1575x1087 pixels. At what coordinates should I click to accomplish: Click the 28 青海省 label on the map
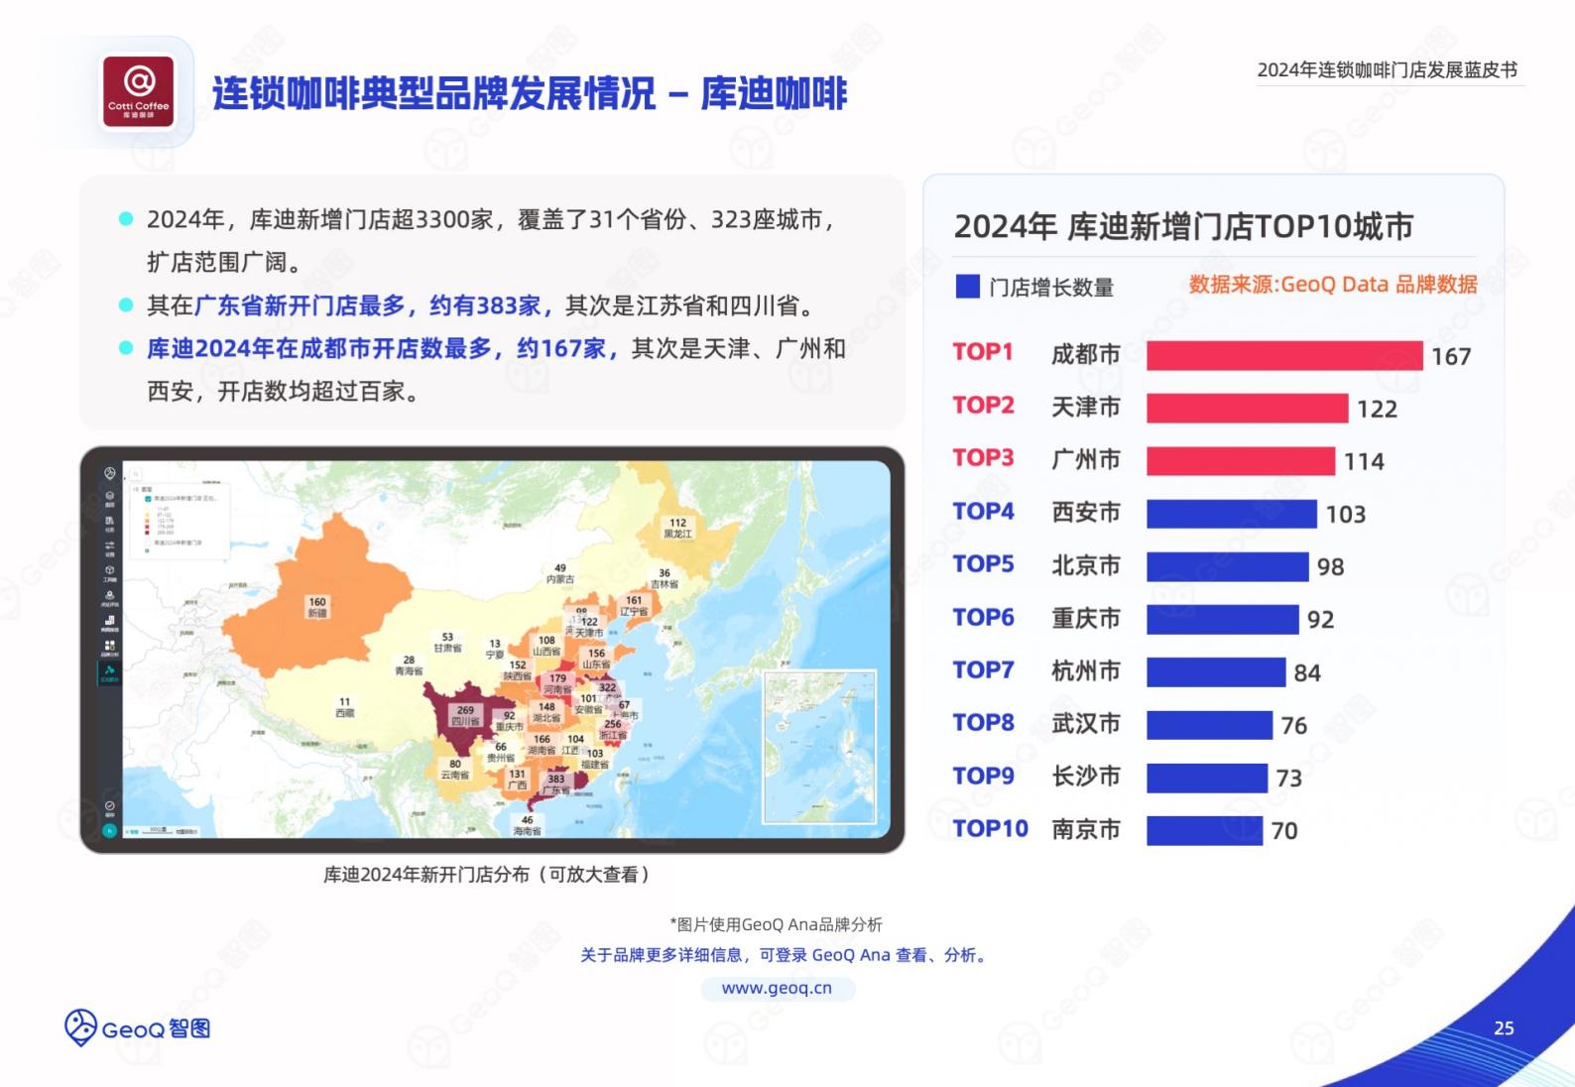[x=409, y=665]
